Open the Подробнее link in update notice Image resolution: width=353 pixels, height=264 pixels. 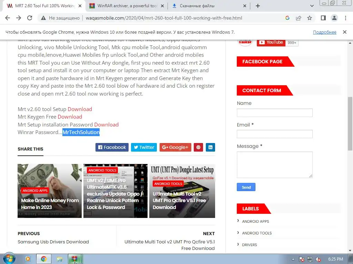point(325,32)
